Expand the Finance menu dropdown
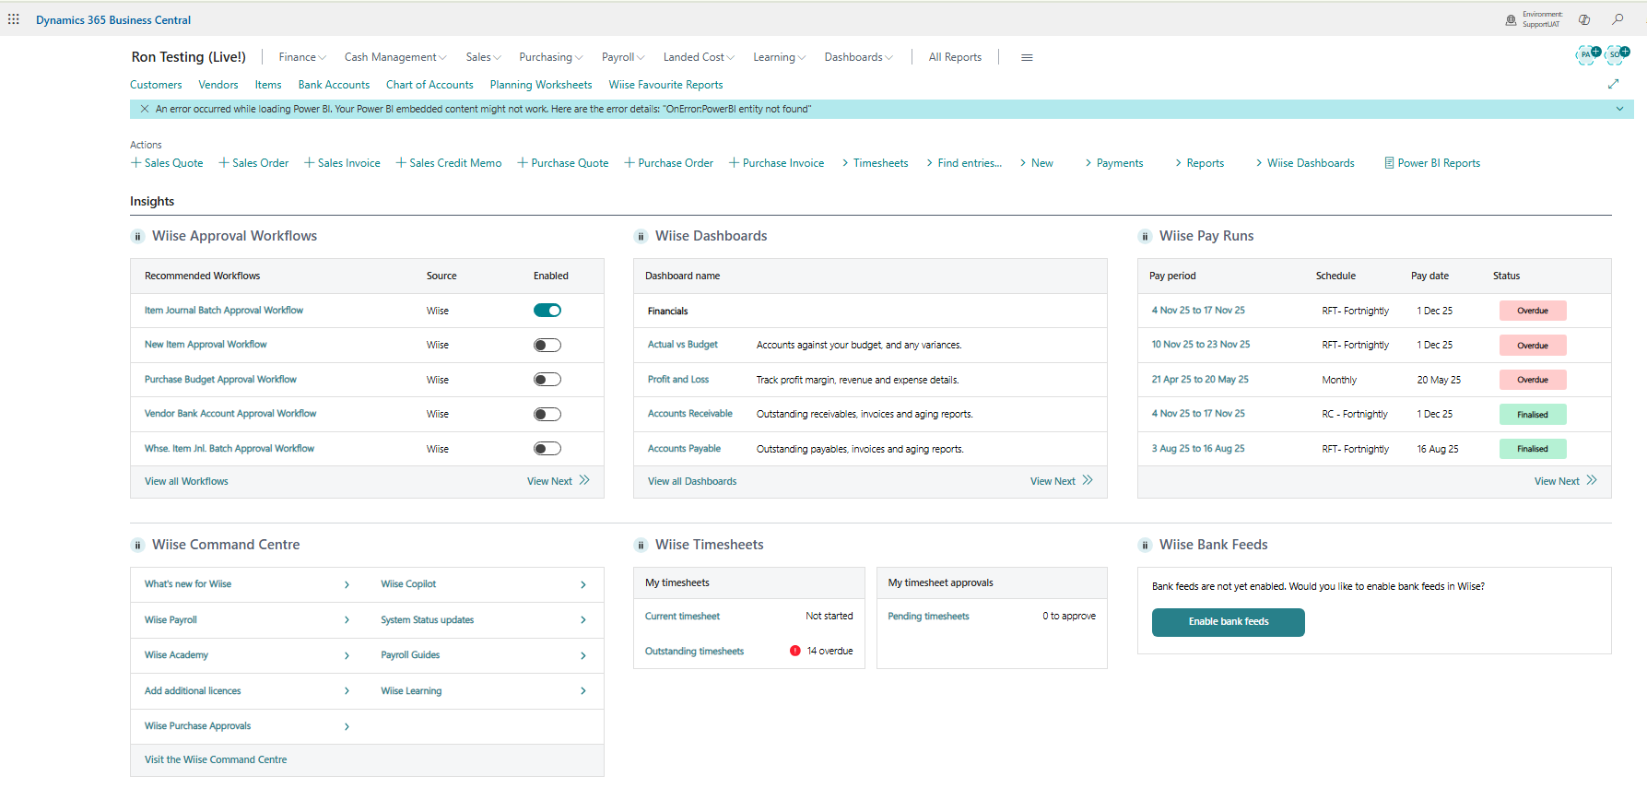Screen dimensions: 1647x788 point(302,57)
